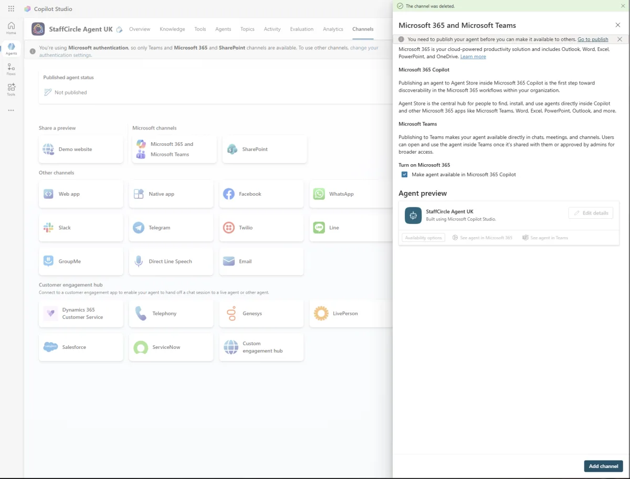Select the Email channel
The height and width of the screenshot is (479, 630).
261,261
